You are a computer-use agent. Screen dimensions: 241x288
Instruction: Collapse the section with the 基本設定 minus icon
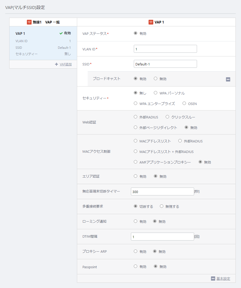pyautogui.click(x=213, y=279)
